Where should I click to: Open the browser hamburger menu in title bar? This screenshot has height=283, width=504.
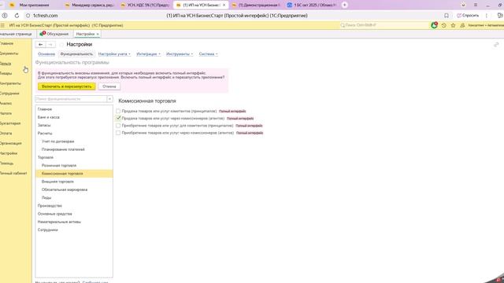click(x=476, y=5)
